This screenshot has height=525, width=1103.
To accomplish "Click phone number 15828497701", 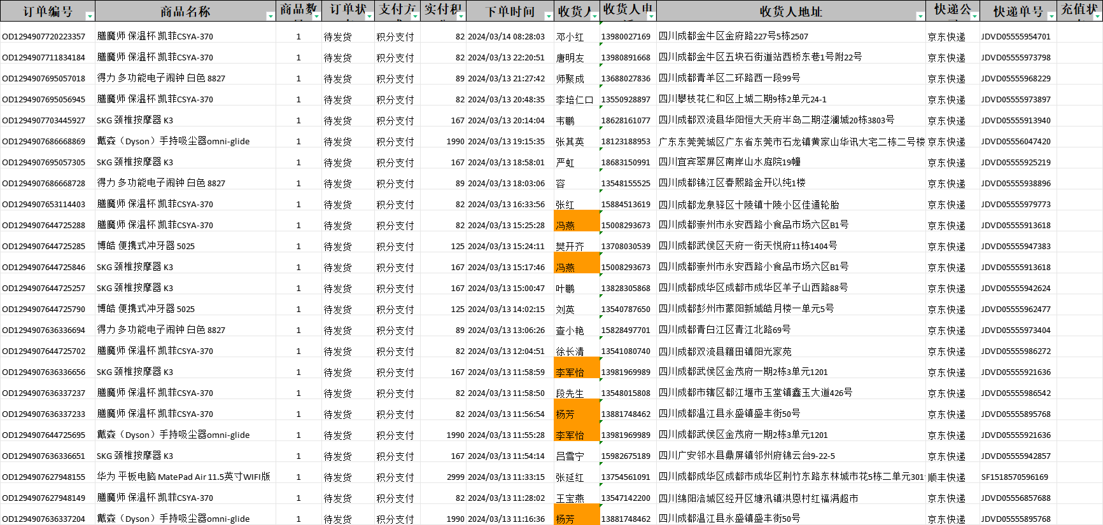I will [626, 331].
